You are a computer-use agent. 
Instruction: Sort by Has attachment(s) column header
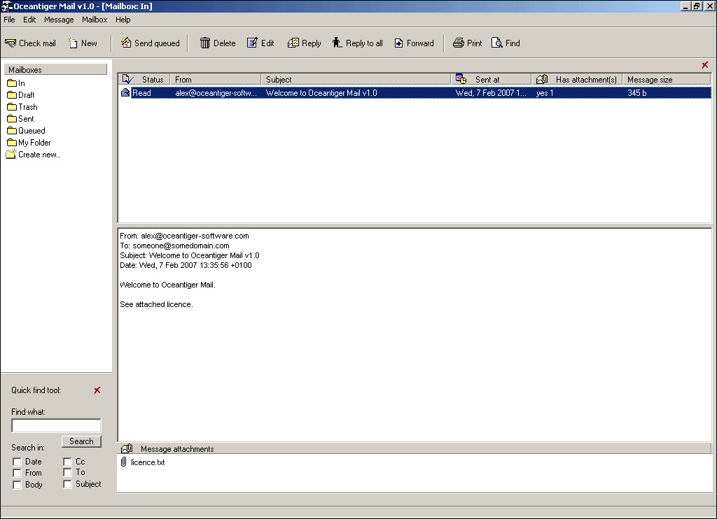tap(577, 80)
